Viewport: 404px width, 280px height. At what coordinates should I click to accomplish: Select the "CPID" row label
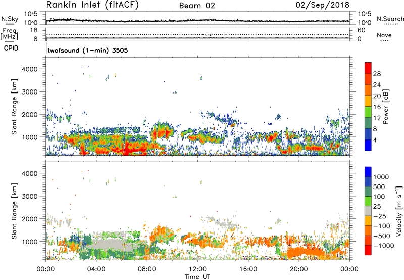(11, 48)
